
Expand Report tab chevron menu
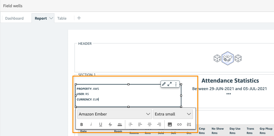[x=51, y=18]
